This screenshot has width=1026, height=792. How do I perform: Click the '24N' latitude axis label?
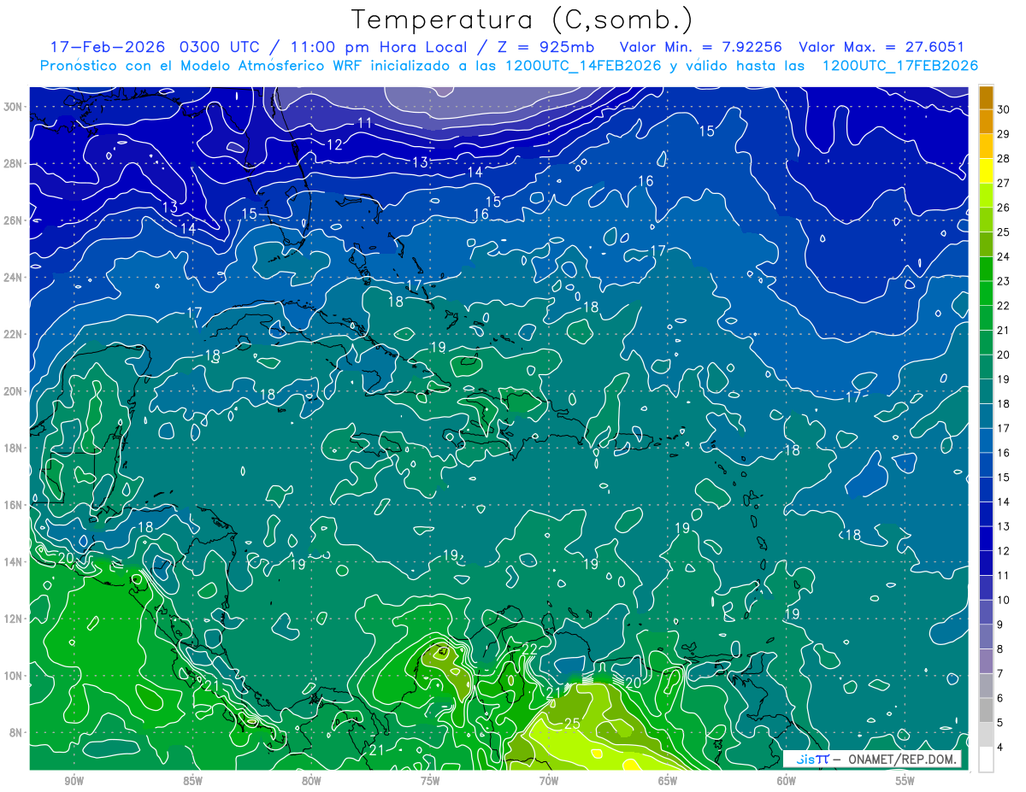(14, 278)
